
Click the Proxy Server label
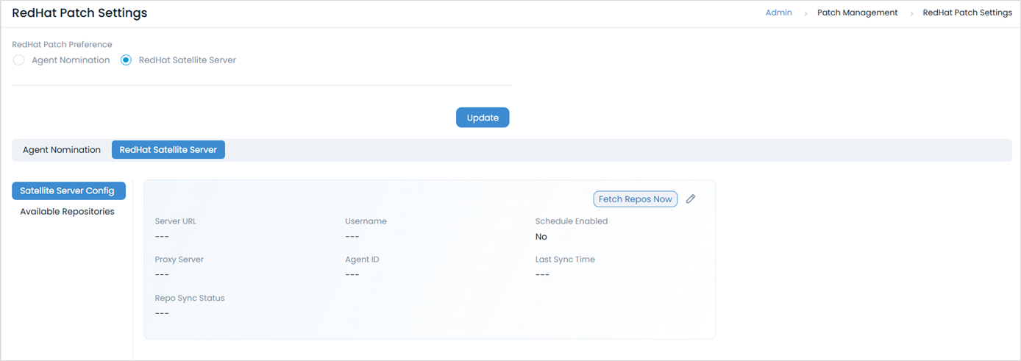coord(179,260)
